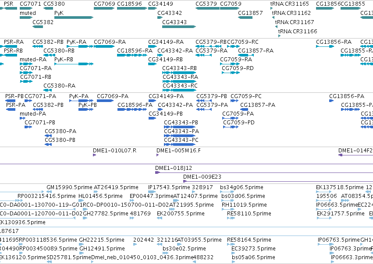Click the CG13857-RA transcript
The height and width of the screenshot is (264, 373).
(246, 55)
